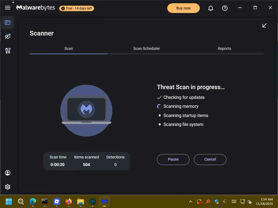
Task: Open Microsoft Edge from taskbar
Action: 33,201
